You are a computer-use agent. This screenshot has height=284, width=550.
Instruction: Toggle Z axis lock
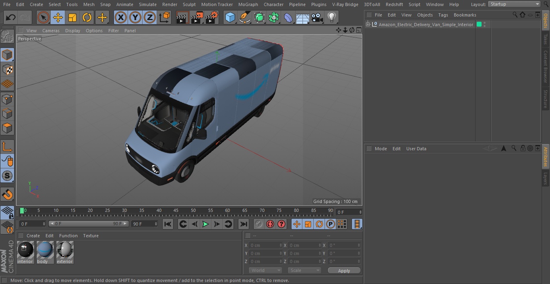[150, 17]
